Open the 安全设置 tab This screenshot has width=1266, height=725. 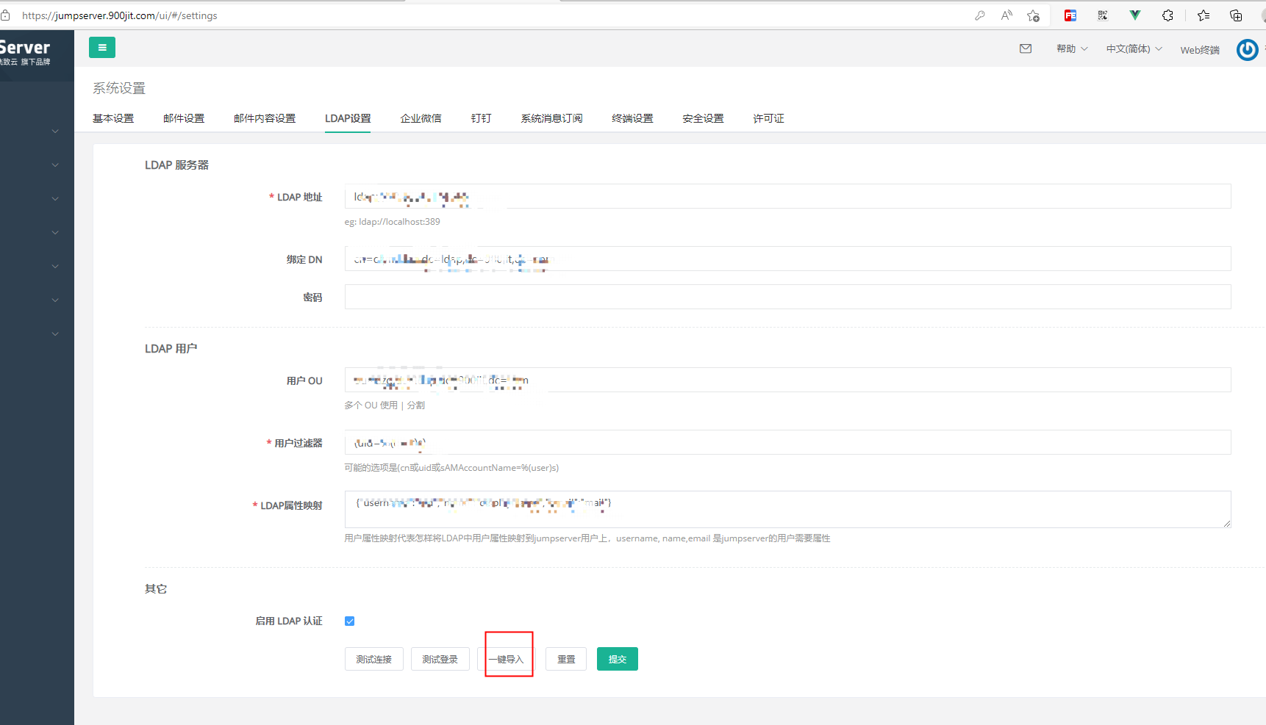pyautogui.click(x=703, y=118)
